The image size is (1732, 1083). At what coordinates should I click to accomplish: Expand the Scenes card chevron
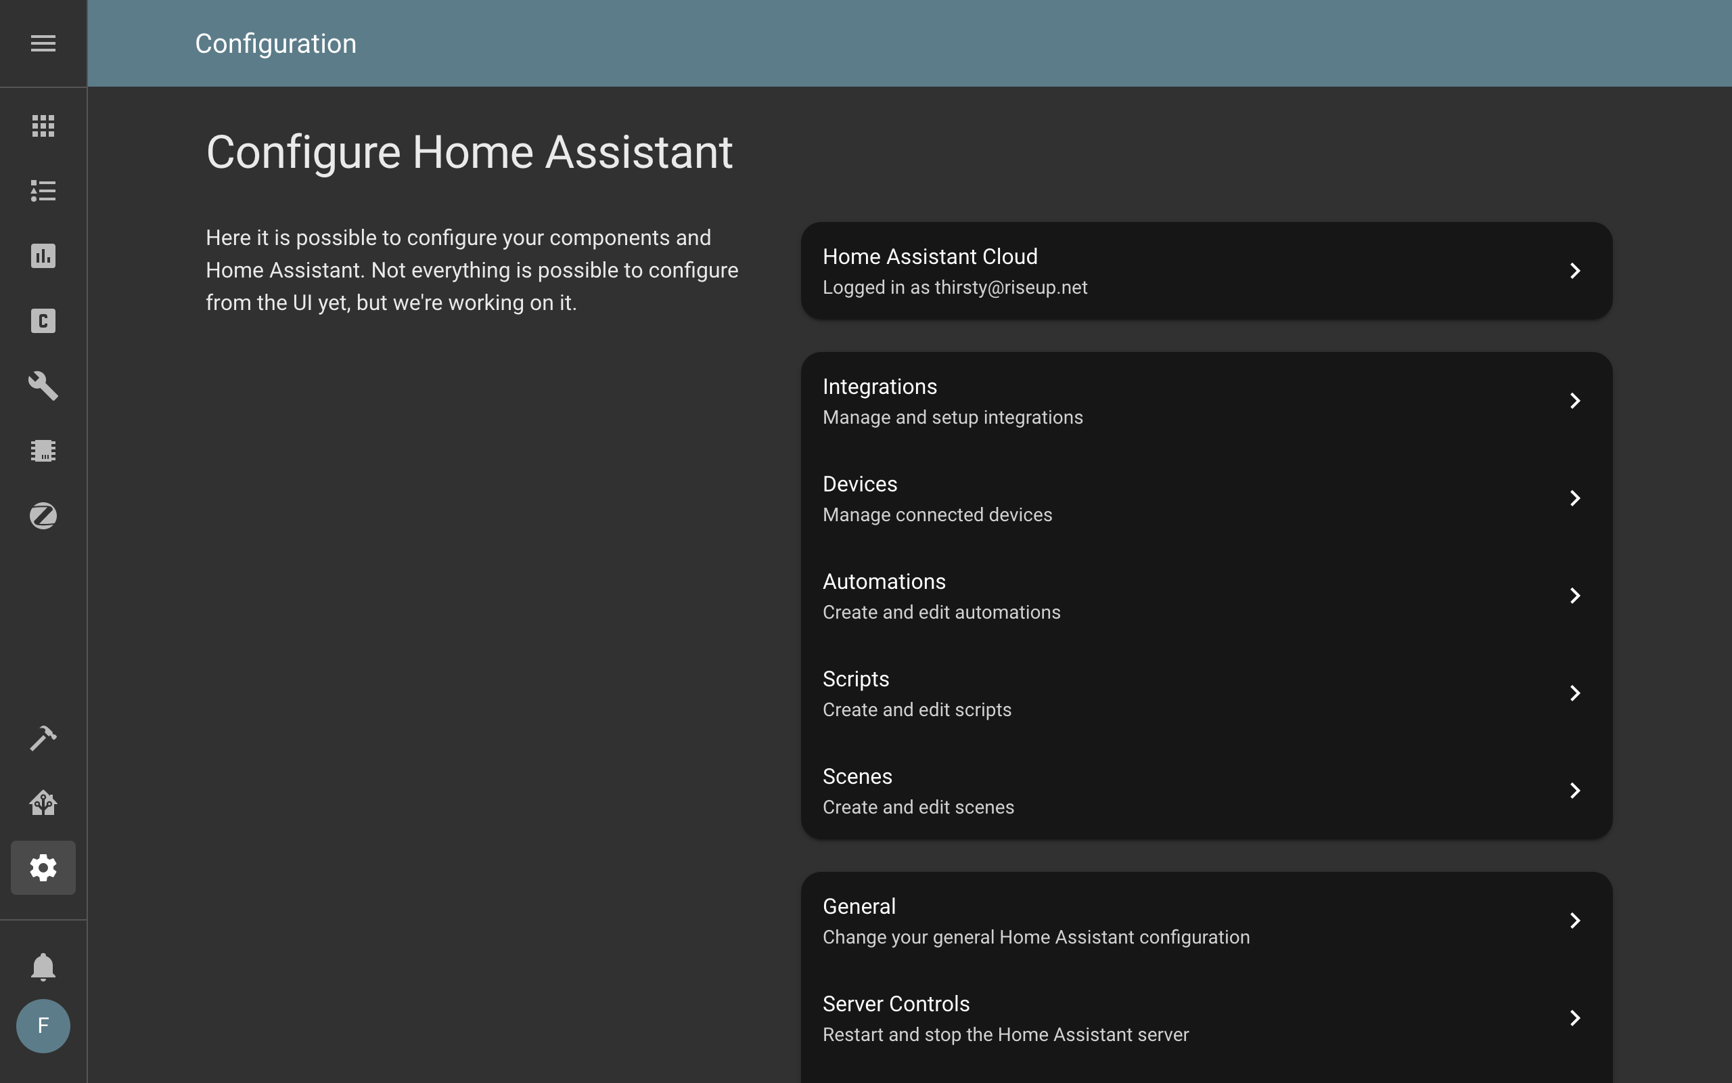tap(1574, 790)
